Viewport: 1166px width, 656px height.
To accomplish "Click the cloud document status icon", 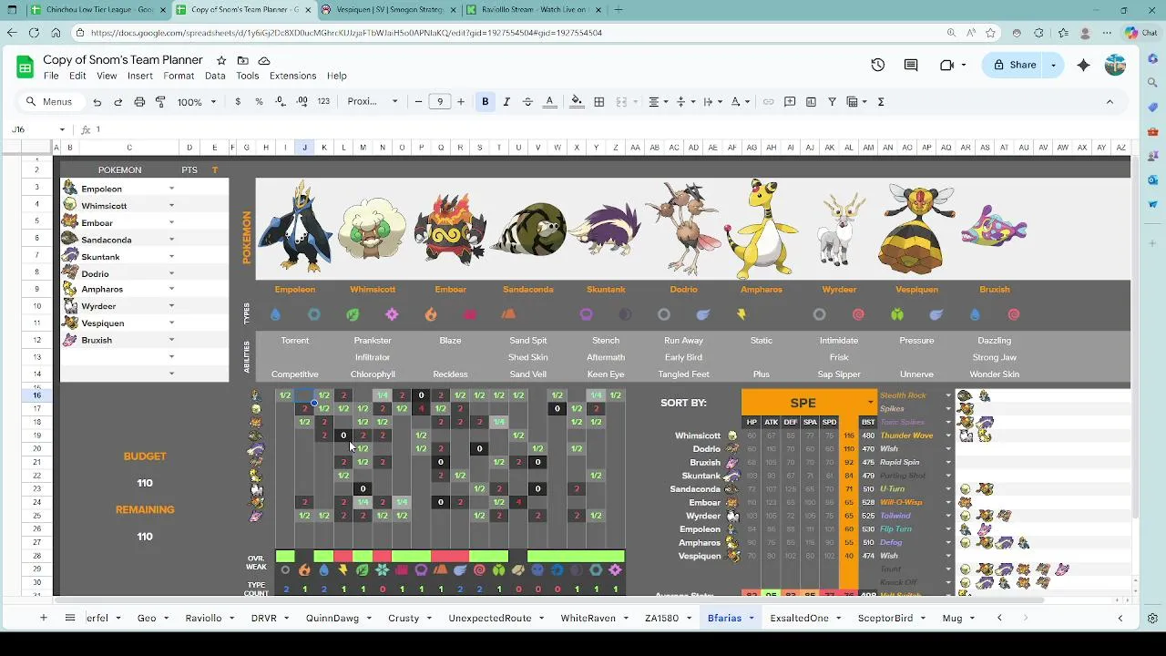I will (x=264, y=60).
